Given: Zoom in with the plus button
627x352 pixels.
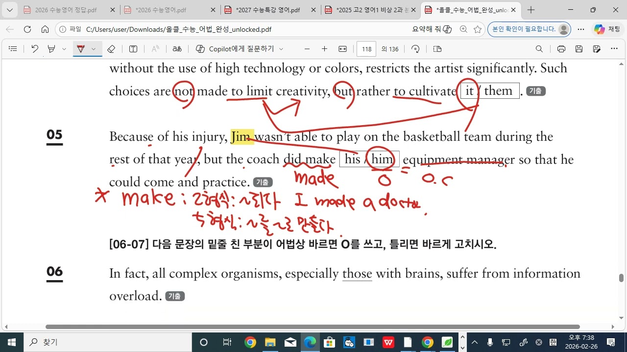Looking at the screenshot, I should coord(324,49).
